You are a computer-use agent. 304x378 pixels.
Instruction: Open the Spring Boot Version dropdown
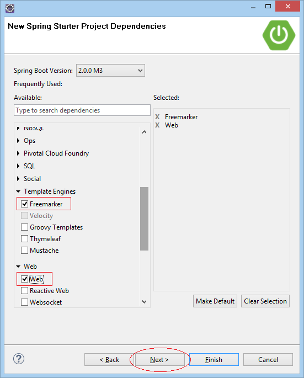[x=110, y=71]
